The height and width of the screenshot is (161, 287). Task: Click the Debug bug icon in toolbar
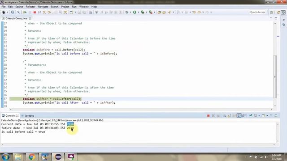coord(126,12)
